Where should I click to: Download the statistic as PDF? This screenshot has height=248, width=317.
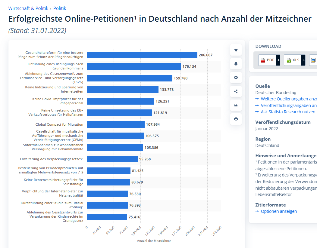coord(267,60)
